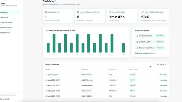Click the 1 min 47 s value
The height and width of the screenshot is (102, 182).
click(117, 17)
